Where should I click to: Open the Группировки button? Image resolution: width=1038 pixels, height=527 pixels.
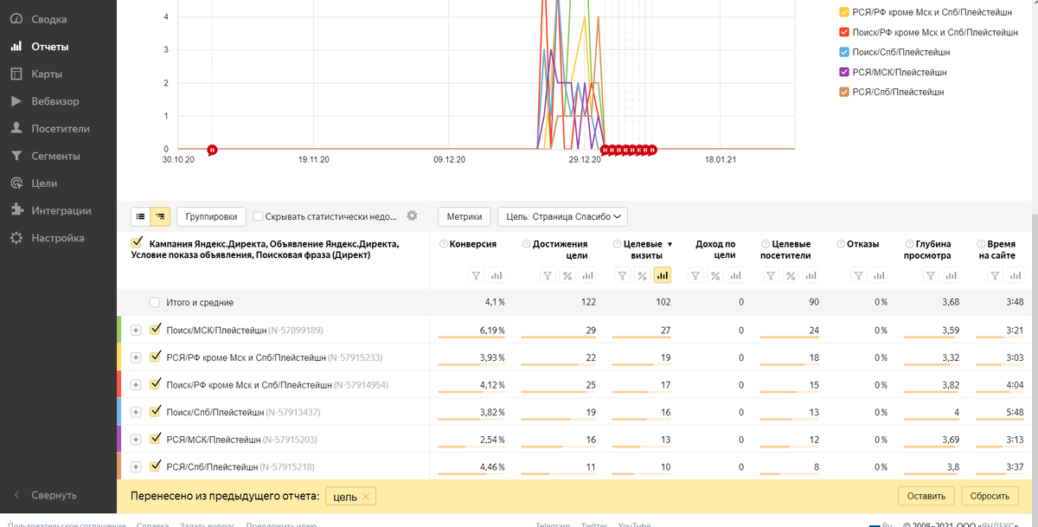(212, 216)
